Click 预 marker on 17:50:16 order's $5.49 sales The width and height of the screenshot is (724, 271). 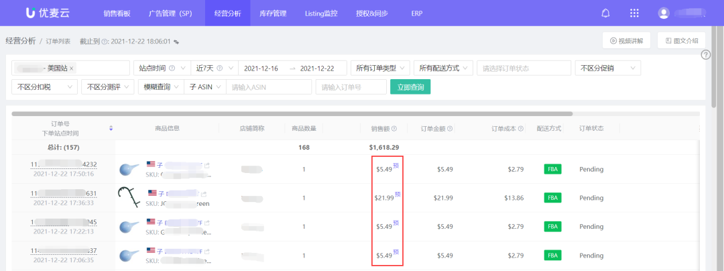tap(396, 166)
